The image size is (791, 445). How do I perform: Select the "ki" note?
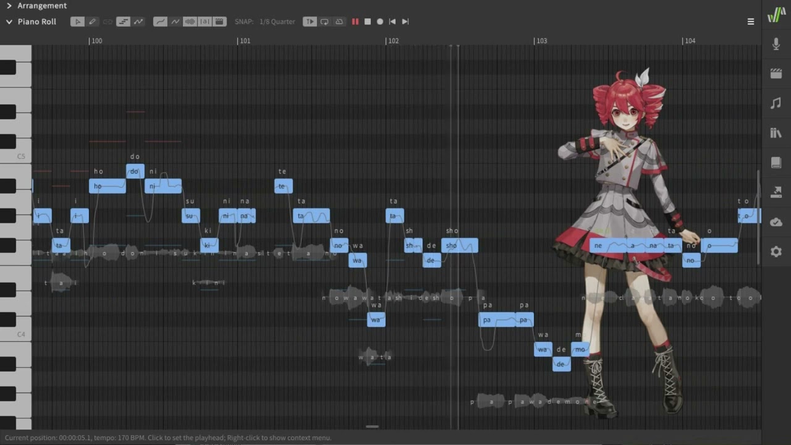(x=209, y=245)
